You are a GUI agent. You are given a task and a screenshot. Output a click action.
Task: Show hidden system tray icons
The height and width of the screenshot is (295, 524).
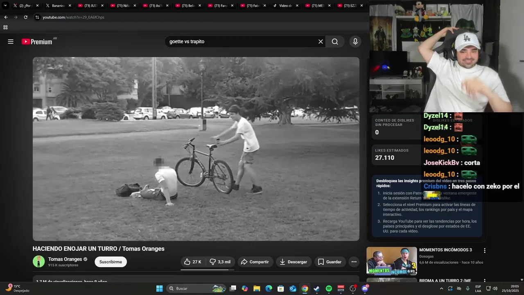coord(441,288)
